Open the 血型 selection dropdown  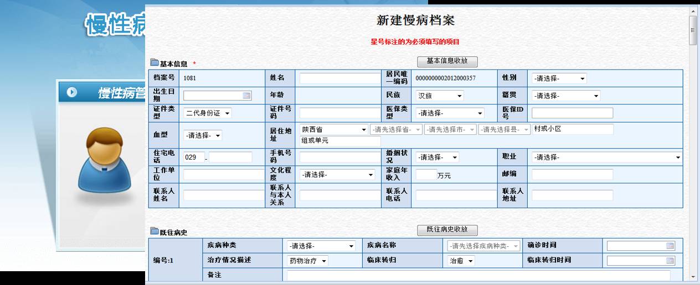(x=203, y=135)
